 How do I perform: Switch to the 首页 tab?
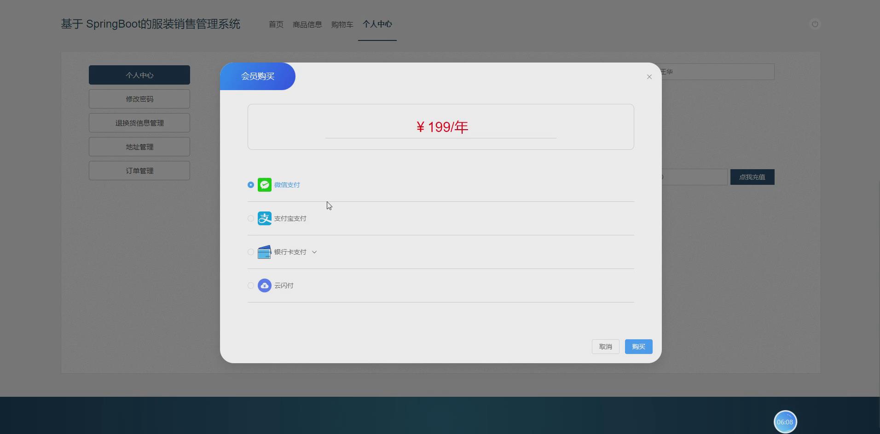point(275,24)
